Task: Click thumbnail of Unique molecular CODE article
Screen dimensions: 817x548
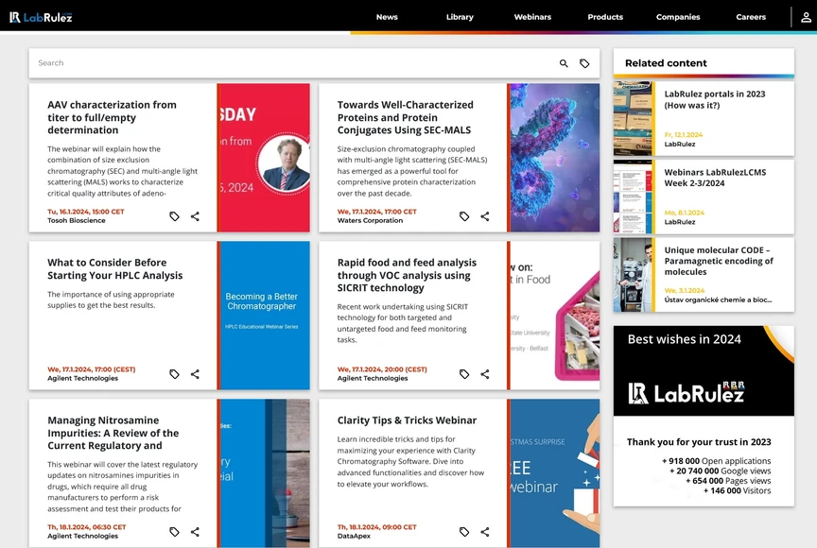Action: (x=634, y=275)
